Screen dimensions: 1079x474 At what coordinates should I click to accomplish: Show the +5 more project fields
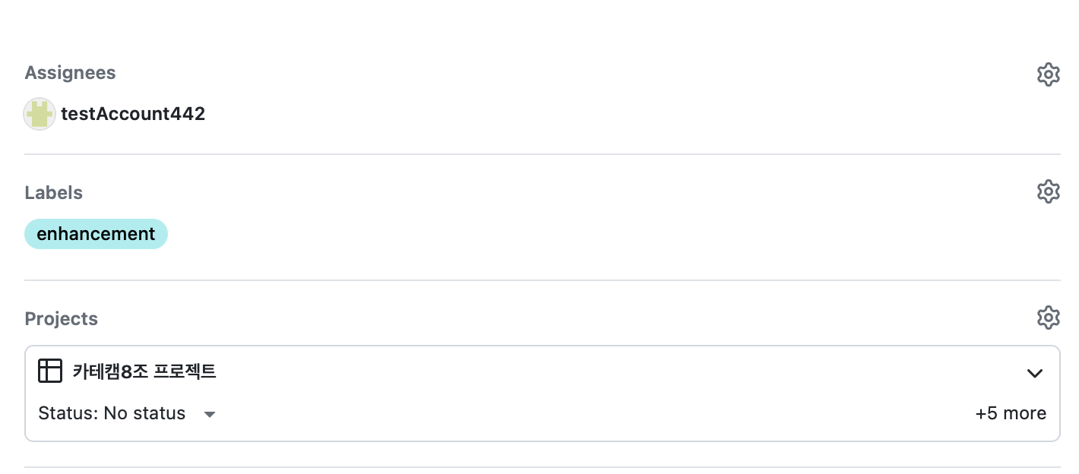click(1010, 413)
